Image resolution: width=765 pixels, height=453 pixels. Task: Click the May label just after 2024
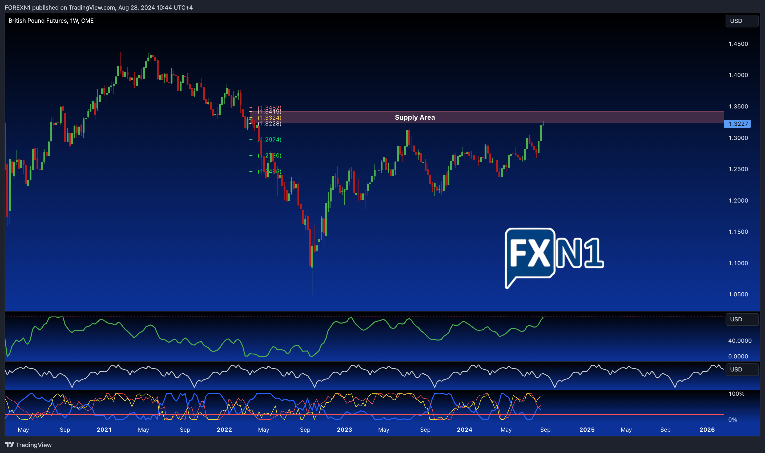[x=506, y=430]
